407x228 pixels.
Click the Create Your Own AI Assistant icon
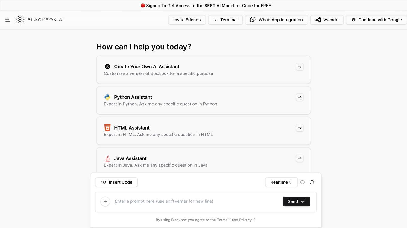tap(107, 67)
